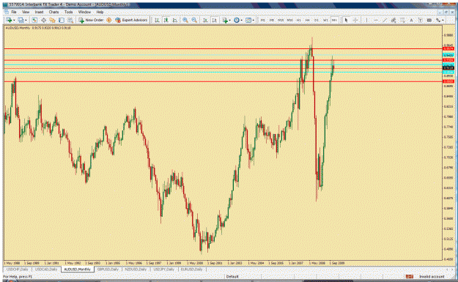Pick the Horizontal Line drawing tool

coord(376,21)
